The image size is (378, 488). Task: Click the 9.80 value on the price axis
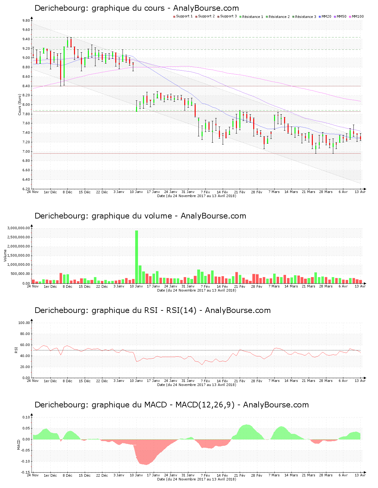click(x=26, y=20)
